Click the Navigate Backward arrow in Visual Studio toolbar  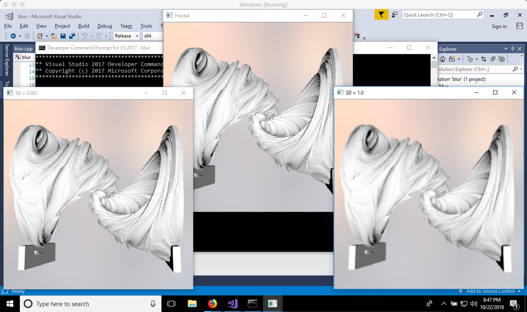coord(13,36)
